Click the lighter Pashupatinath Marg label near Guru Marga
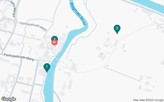 click(33, 26)
